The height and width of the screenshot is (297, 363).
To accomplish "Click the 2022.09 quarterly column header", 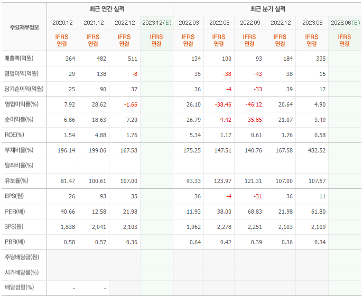I will tap(250, 23).
